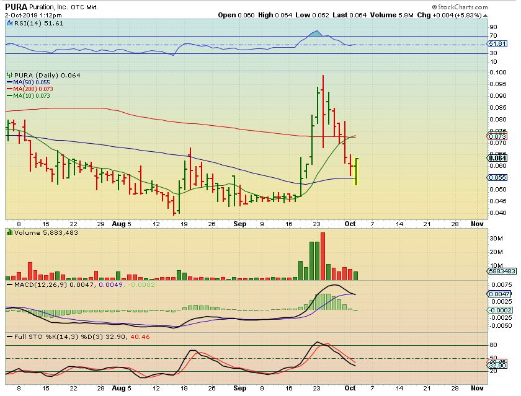Click the Open 0.060 value

click(236, 15)
